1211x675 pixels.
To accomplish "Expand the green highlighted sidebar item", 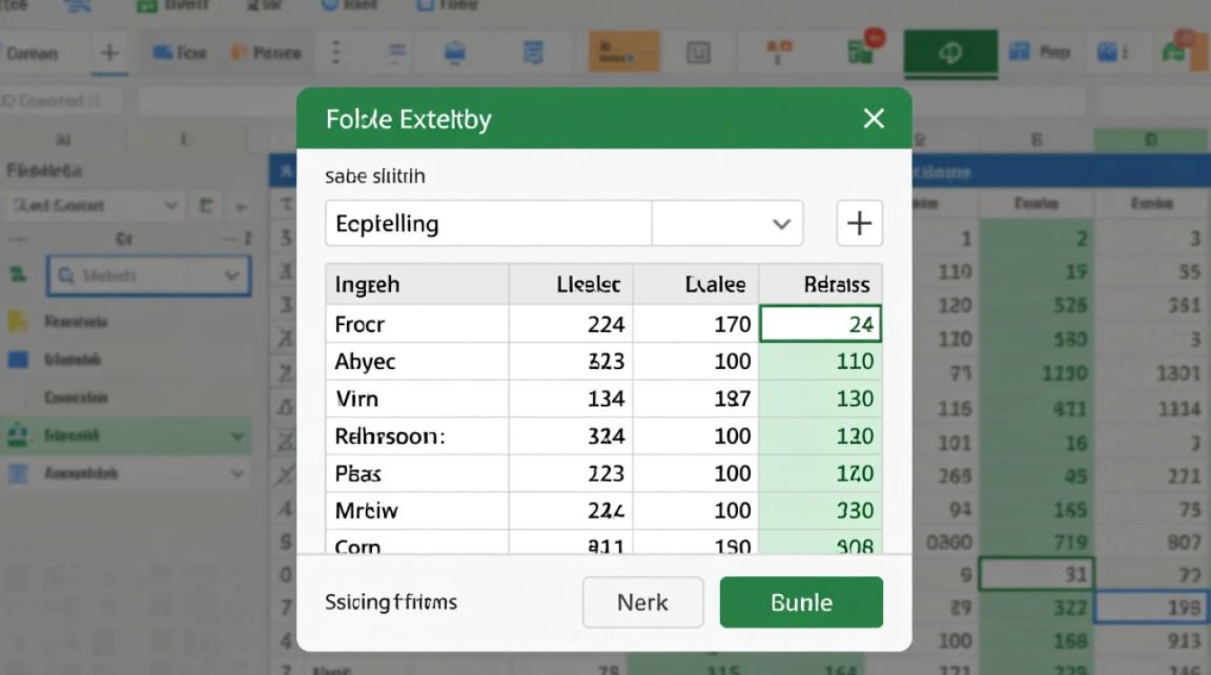I will (x=238, y=436).
